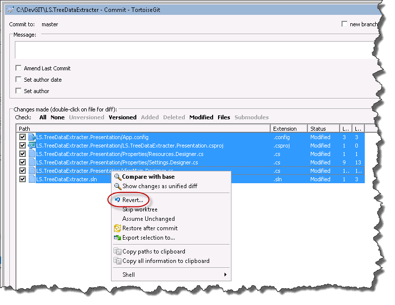
Task: Click the App.config file icon
Action: 32,137
